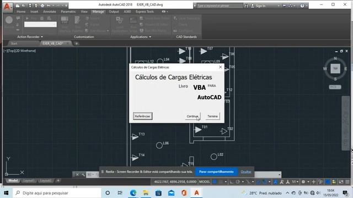Toggle Snap mode in the status bar
This screenshot has height=198, width=353.
221,182
